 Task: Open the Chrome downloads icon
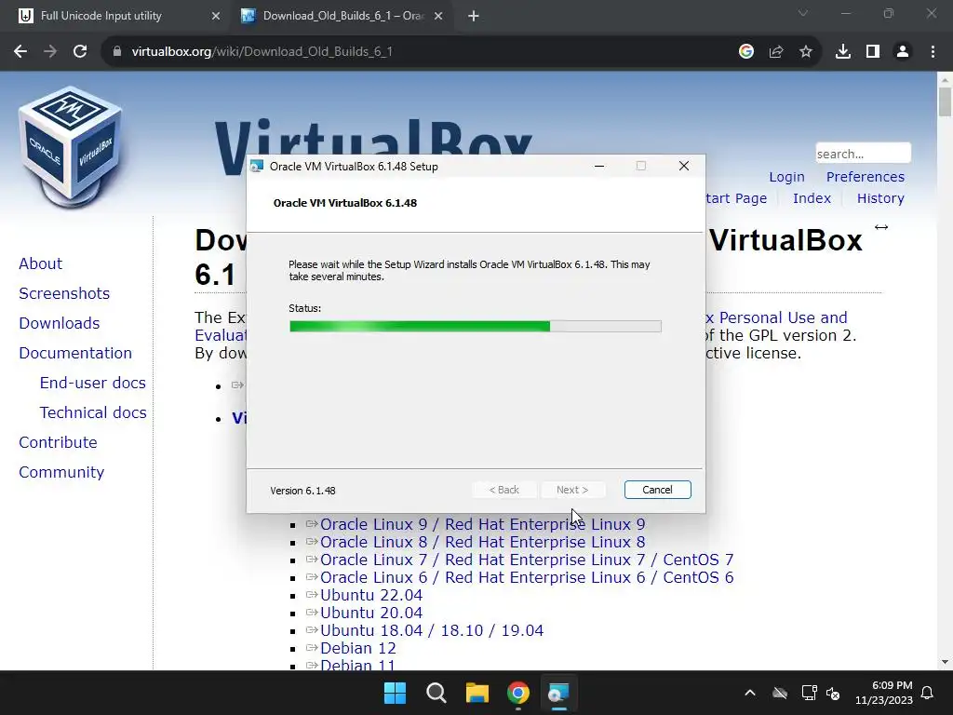click(x=843, y=52)
